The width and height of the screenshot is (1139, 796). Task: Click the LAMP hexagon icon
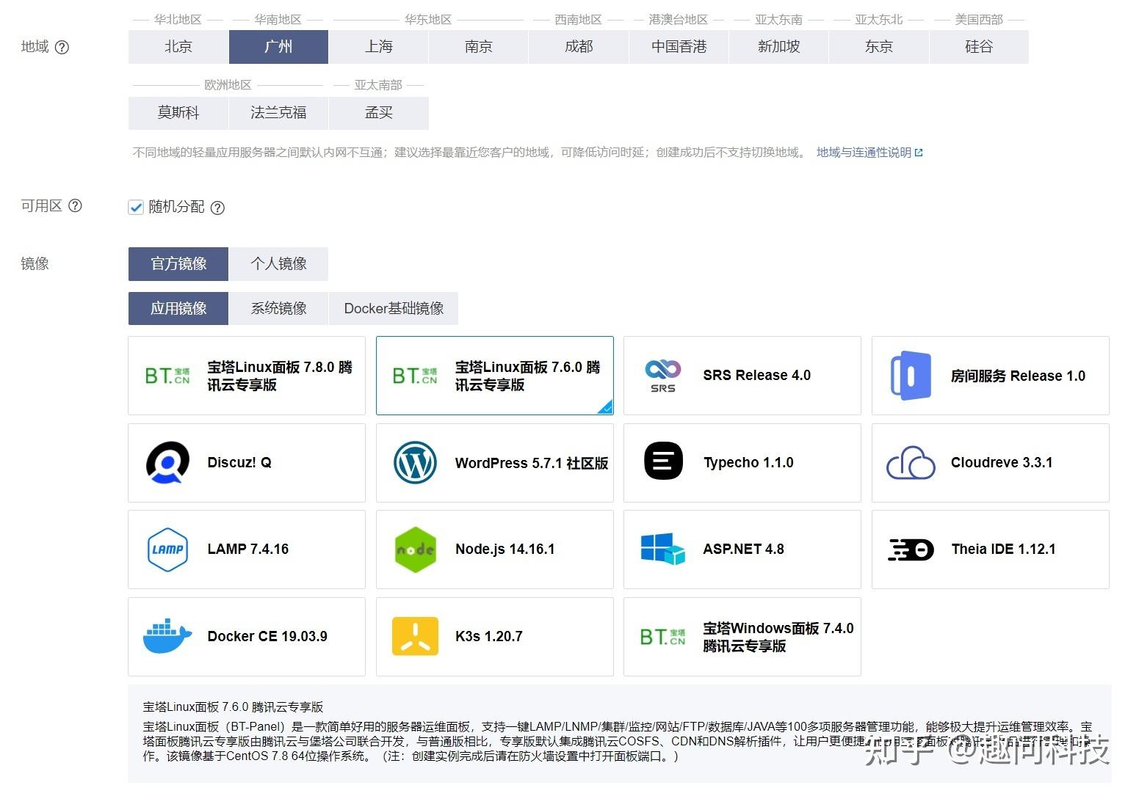(x=167, y=549)
